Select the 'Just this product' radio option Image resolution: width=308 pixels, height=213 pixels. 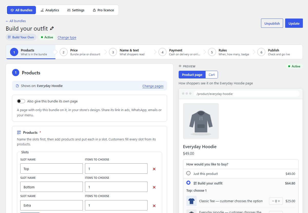coord(188,173)
